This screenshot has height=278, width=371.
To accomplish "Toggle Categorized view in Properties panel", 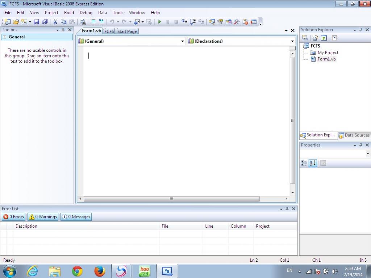I will 304,163.
